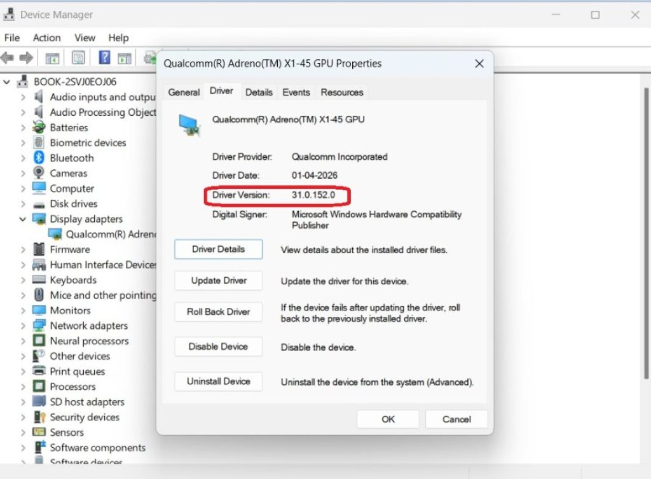Click the Print queues printer icon
This screenshot has height=479, width=651.
39,371
